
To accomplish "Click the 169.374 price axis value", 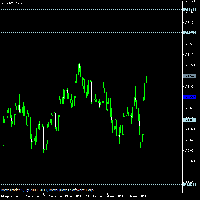I will pyautogui.click(x=190, y=161).
